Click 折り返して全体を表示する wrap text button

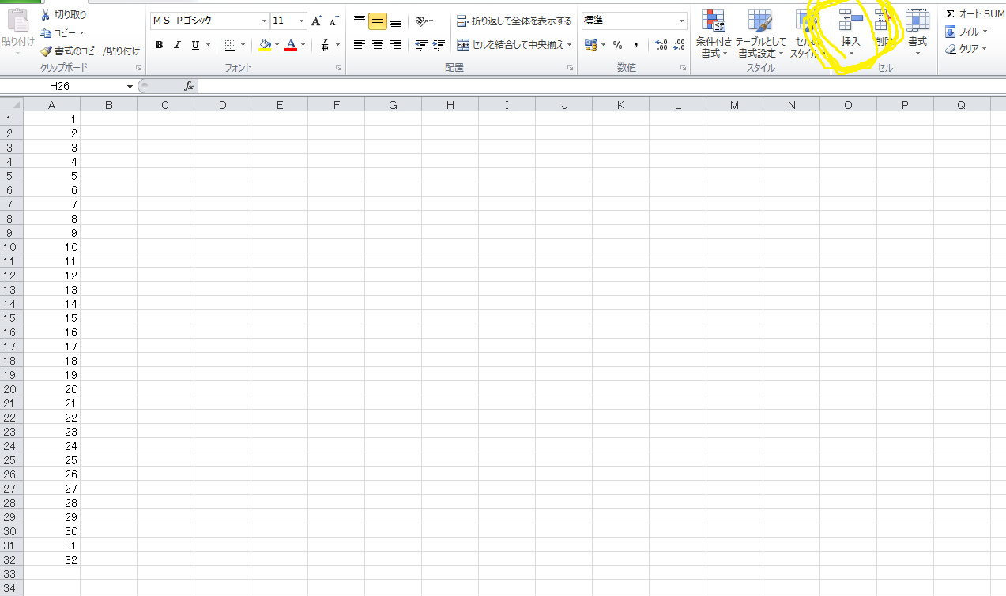tap(514, 21)
